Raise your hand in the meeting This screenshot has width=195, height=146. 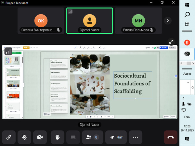pos(57,137)
